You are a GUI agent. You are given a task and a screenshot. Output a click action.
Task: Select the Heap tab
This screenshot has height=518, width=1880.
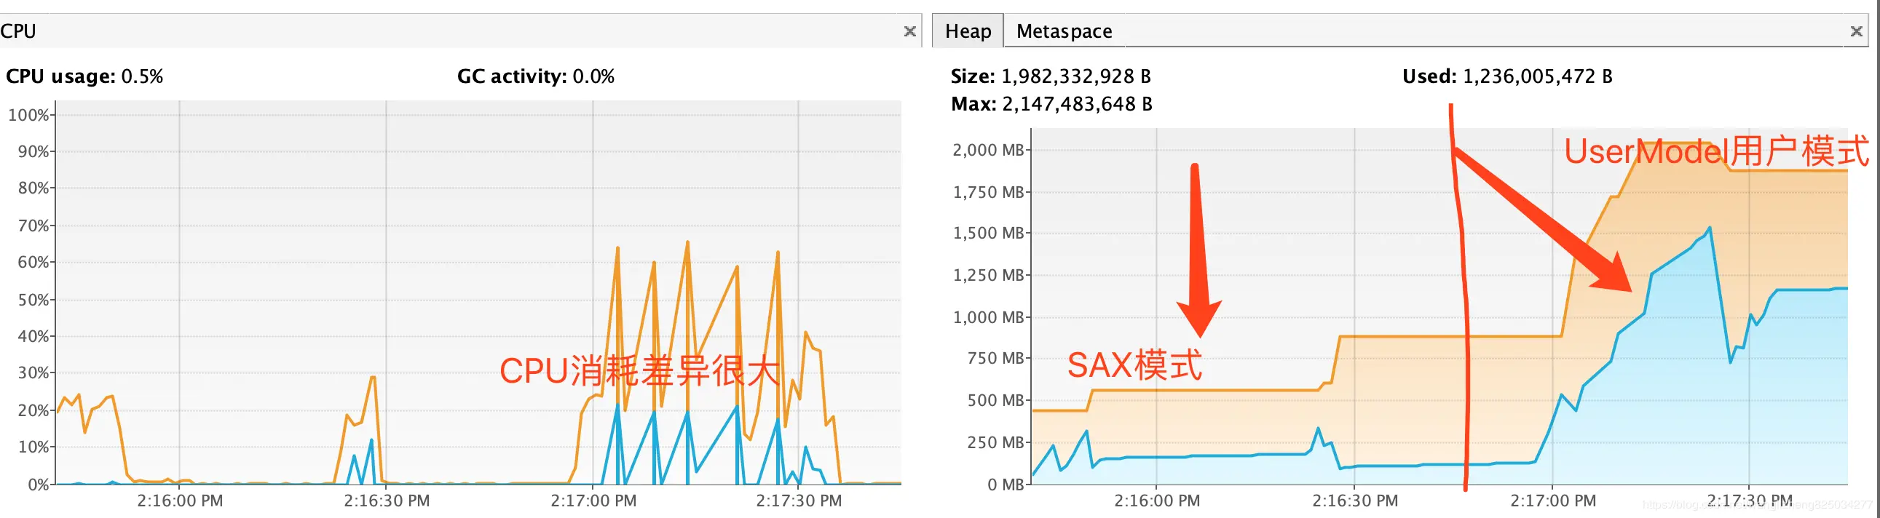pyautogui.click(x=968, y=31)
